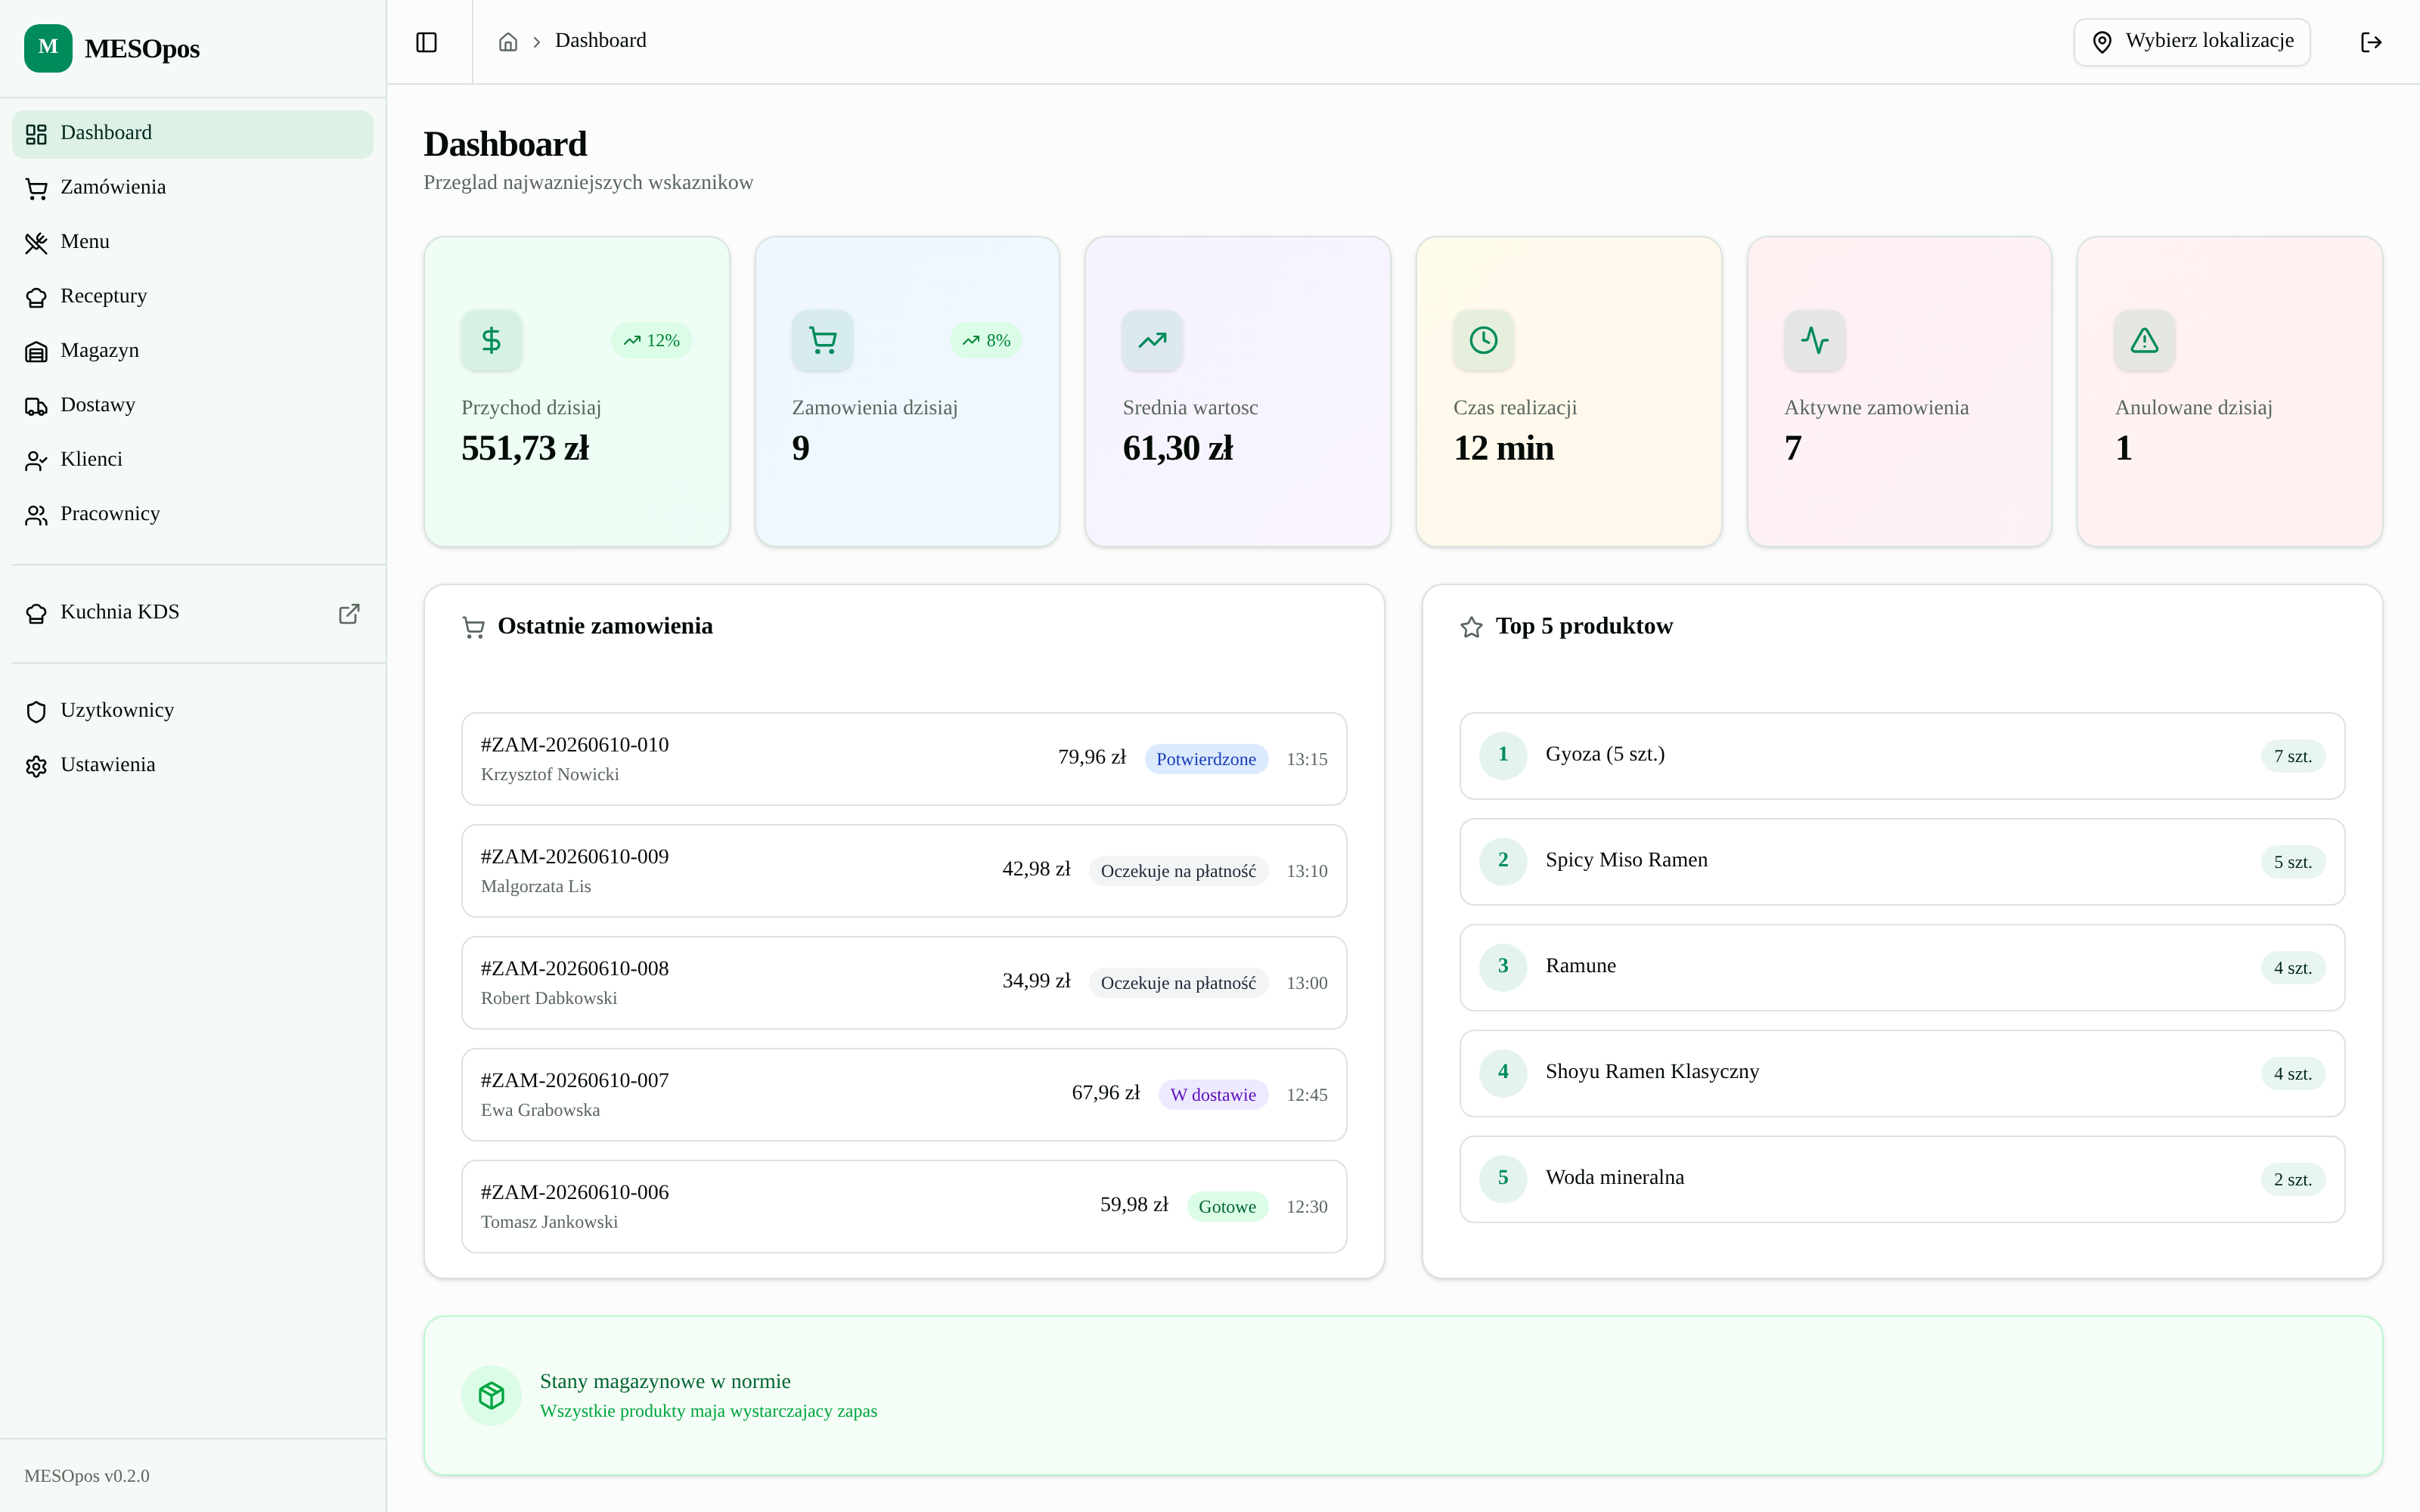Click the star icon beside Top 5 produktow
2420x1512 pixels.
1471,627
